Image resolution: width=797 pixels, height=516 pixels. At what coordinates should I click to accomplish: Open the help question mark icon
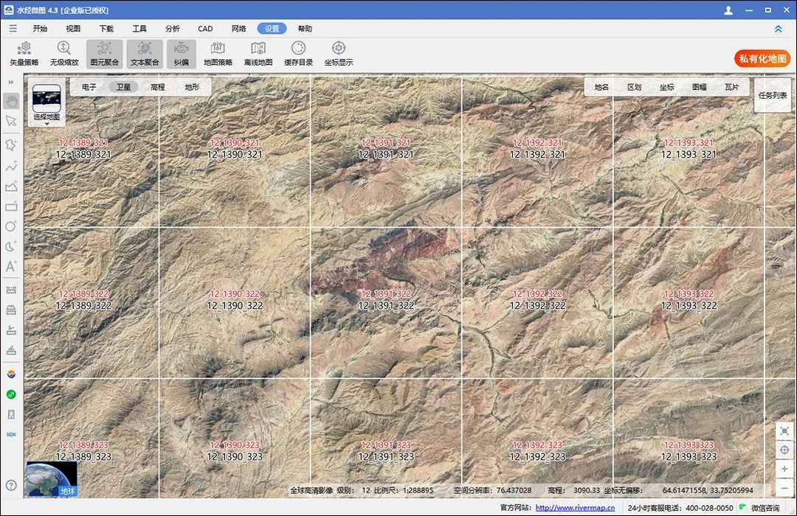[11, 485]
